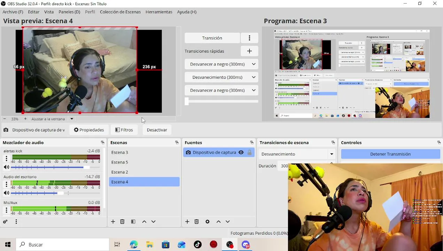Mute the alertas kick audio source
This screenshot has height=251, width=443.
click(x=6, y=167)
